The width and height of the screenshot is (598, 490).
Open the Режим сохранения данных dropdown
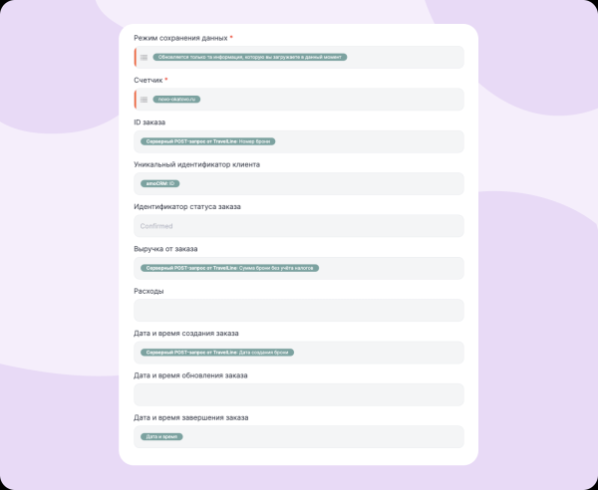click(x=399, y=58)
